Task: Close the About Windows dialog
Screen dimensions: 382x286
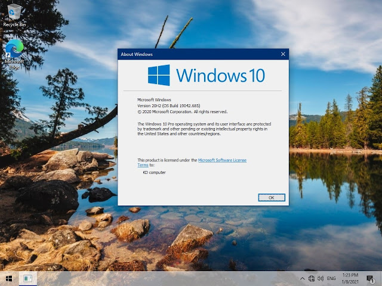Action: 283,54
